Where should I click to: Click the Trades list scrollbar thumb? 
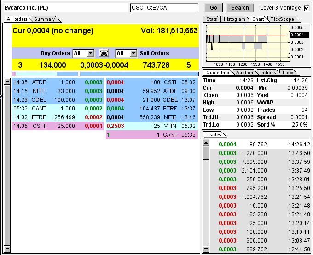click(x=206, y=153)
